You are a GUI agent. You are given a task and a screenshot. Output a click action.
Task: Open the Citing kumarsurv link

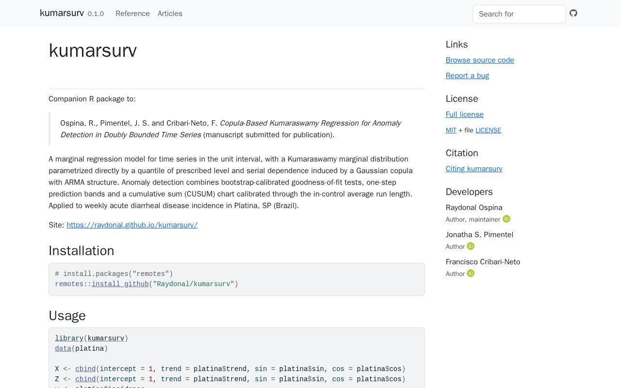474,169
